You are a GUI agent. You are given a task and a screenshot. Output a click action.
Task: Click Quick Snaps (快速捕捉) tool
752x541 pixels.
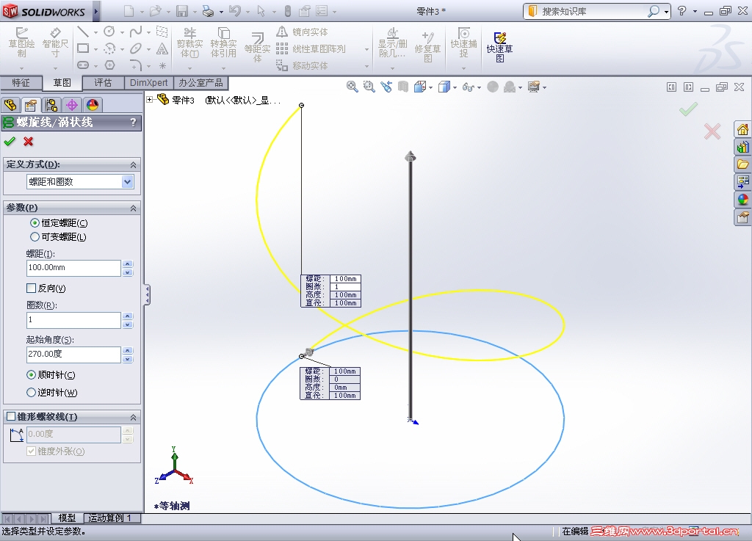[x=464, y=43]
